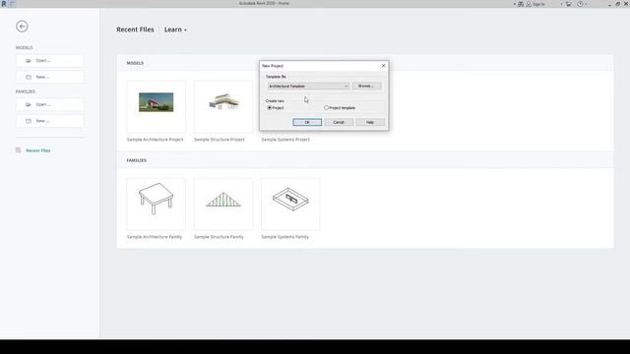The height and width of the screenshot is (354, 630).
Task: Expand the Help dropdown arrow in title bar
Action: [586, 4]
